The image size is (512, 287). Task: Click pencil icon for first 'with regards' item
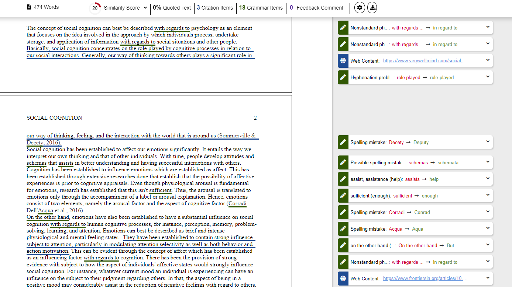(343, 28)
